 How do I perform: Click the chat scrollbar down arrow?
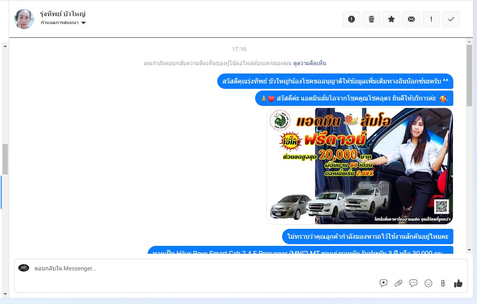coord(469,250)
